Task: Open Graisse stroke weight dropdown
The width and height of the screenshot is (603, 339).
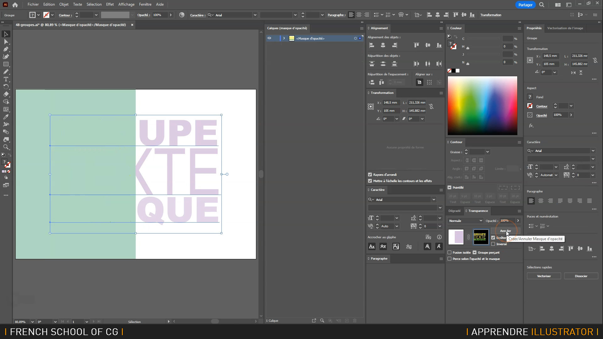Action: (x=487, y=152)
